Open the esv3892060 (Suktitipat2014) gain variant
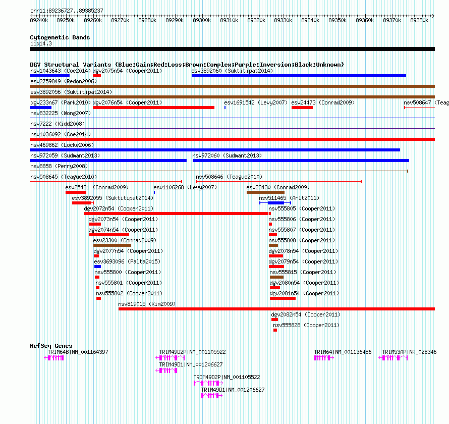Viewport: 449px width, 424px height. point(299,76)
